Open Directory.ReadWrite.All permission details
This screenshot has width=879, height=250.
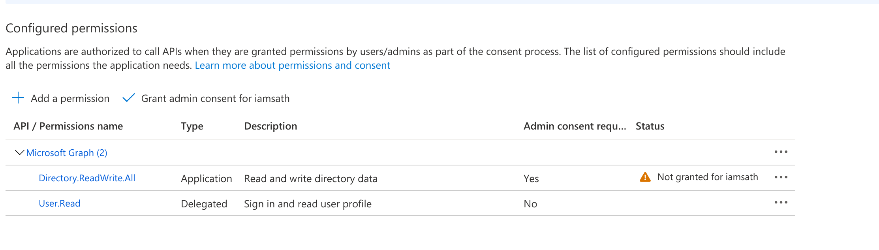(x=87, y=178)
